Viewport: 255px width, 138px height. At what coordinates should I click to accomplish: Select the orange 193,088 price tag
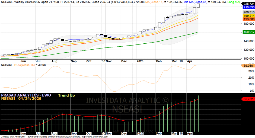[249, 20]
